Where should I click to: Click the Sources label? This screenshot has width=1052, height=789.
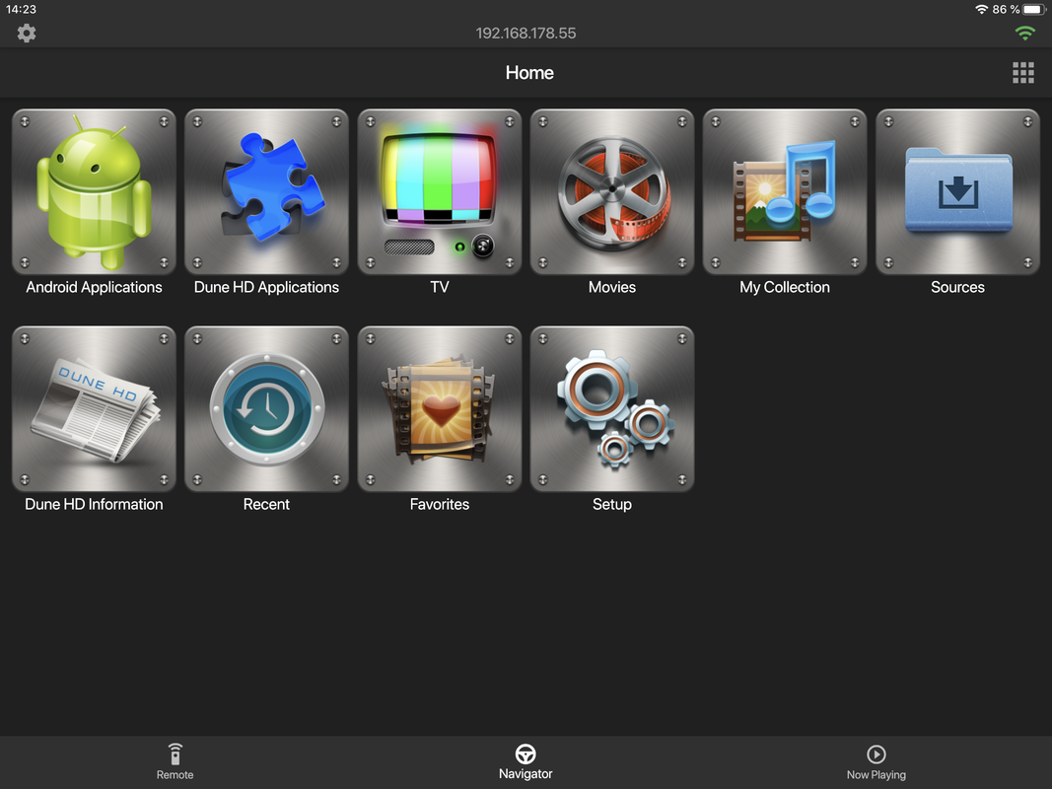[957, 287]
